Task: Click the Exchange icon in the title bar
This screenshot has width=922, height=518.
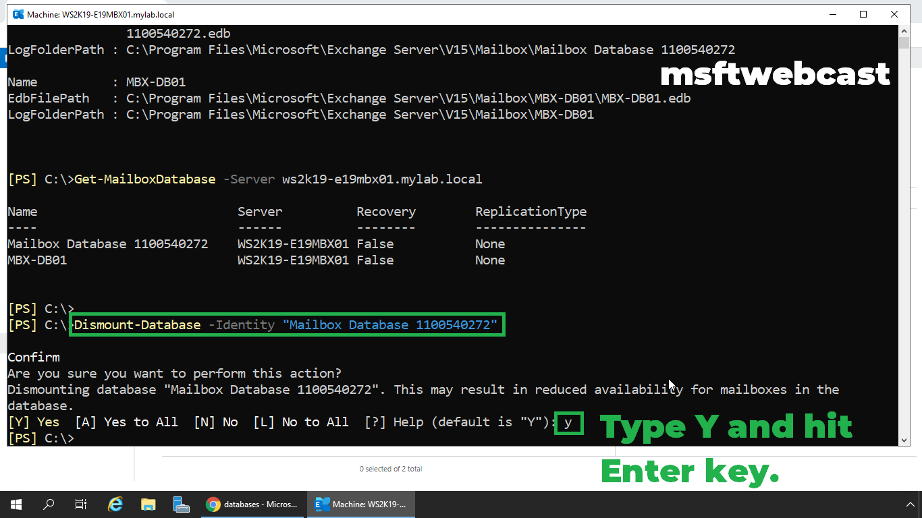Action: point(16,13)
